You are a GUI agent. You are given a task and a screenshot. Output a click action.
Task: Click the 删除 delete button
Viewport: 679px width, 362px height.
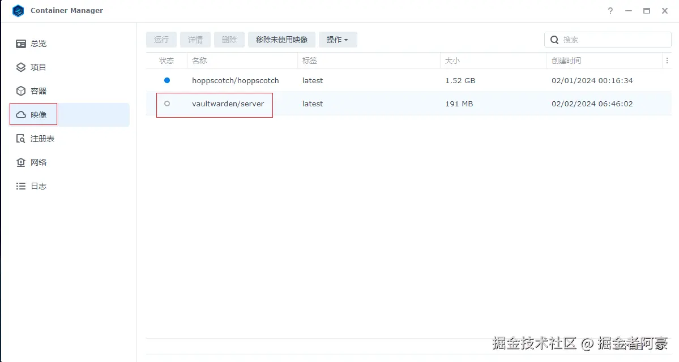(229, 40)
